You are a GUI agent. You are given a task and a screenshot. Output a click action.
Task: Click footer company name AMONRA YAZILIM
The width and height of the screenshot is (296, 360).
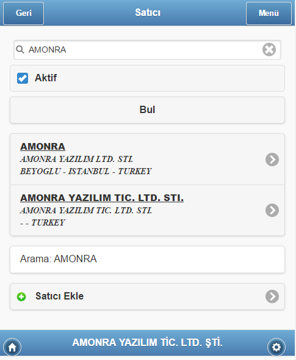click(148, 342)
